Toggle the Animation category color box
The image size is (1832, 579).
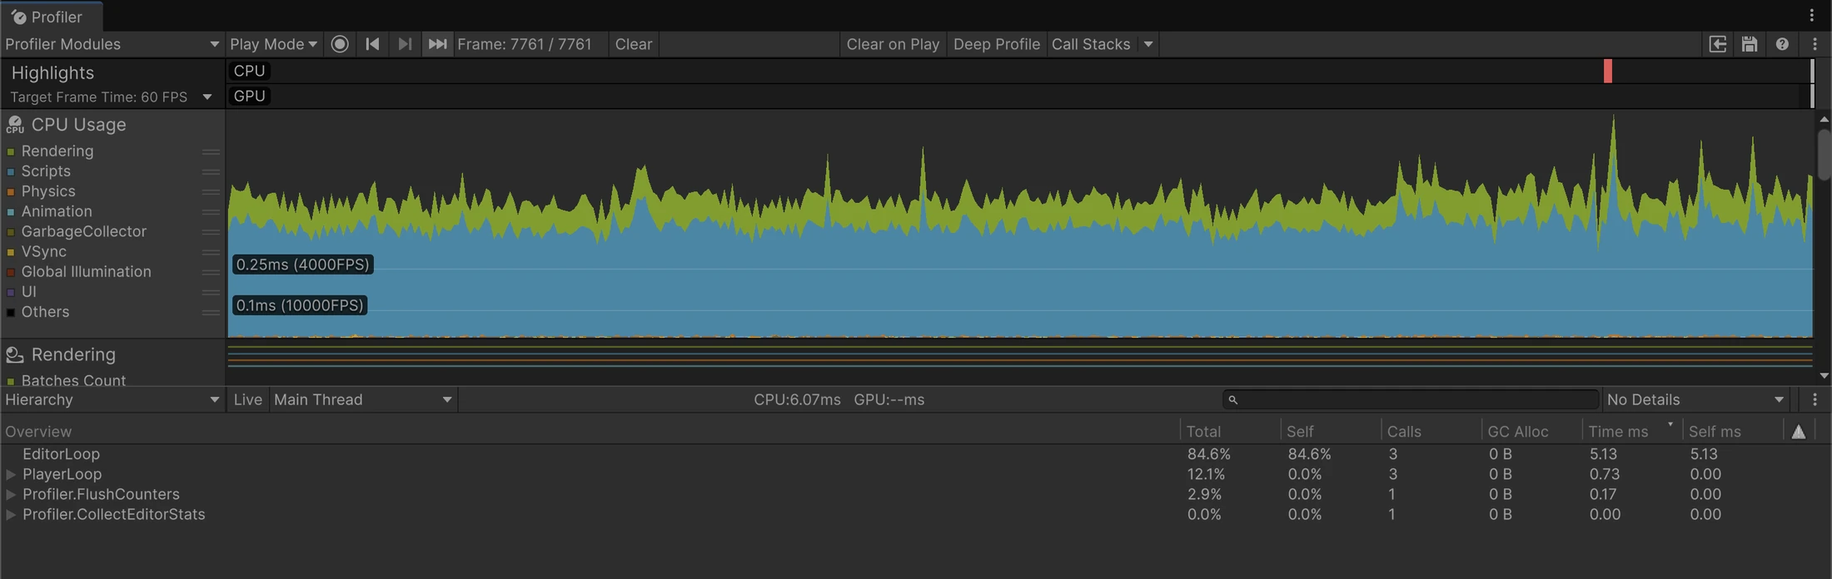11,212
